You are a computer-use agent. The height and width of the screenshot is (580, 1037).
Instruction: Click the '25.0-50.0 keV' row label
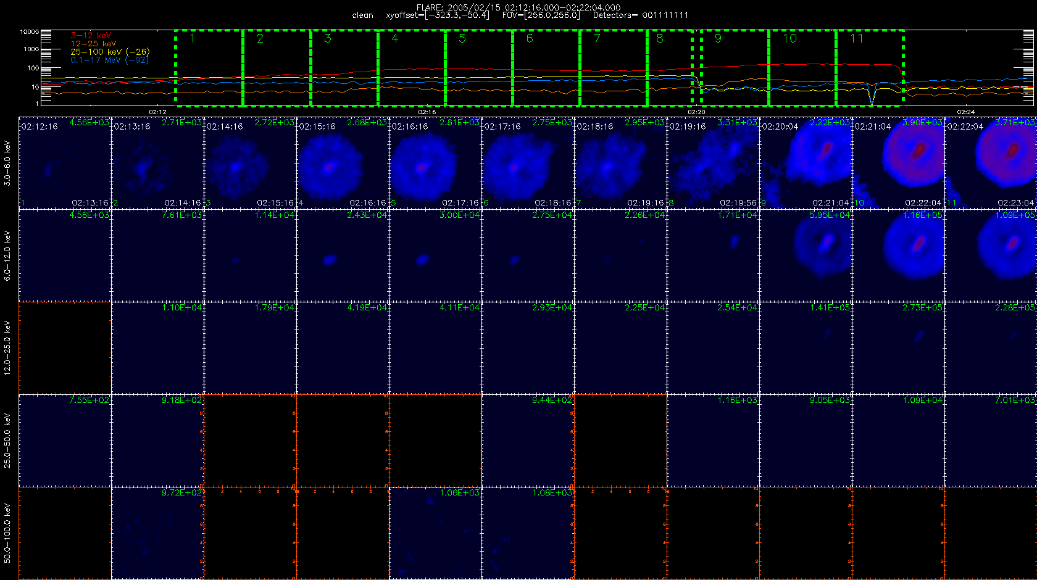[x=7, y=441]
